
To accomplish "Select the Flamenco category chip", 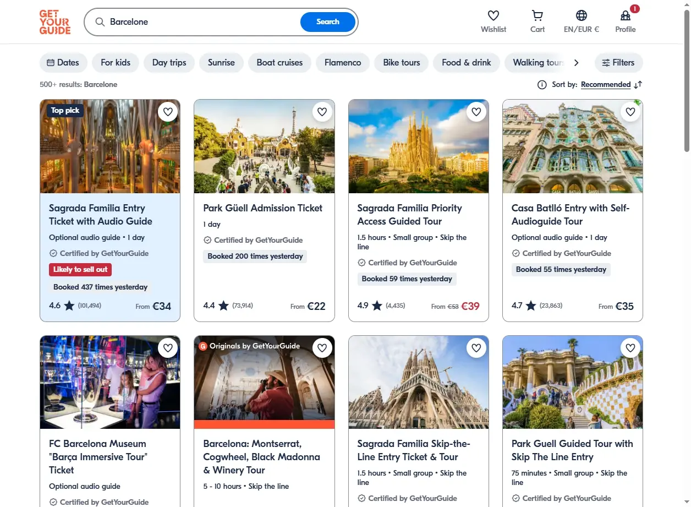I will pos(343,63).
